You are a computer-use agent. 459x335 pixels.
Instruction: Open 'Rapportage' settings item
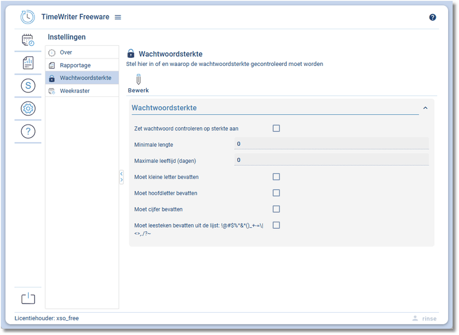click(75, 65)
